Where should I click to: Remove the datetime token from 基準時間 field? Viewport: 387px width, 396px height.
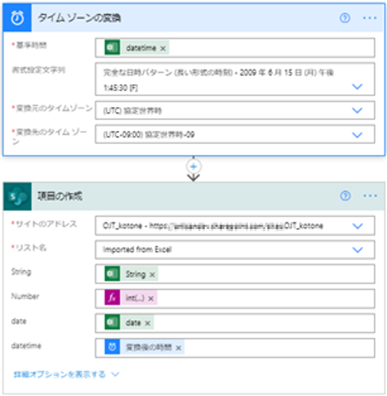tap(163, 49)
